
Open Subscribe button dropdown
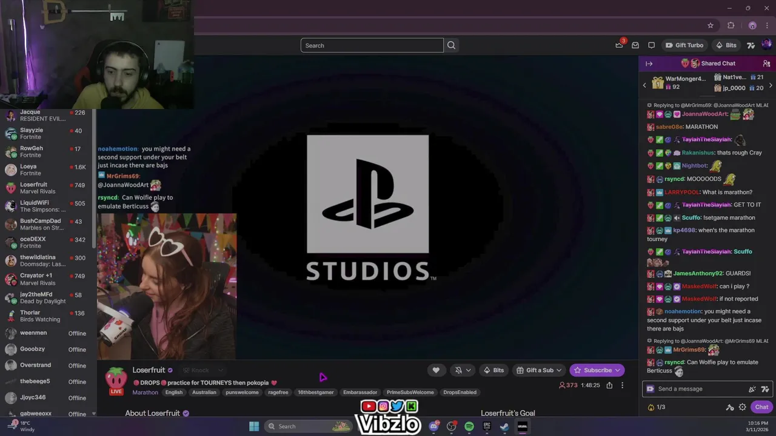[618, 370]
